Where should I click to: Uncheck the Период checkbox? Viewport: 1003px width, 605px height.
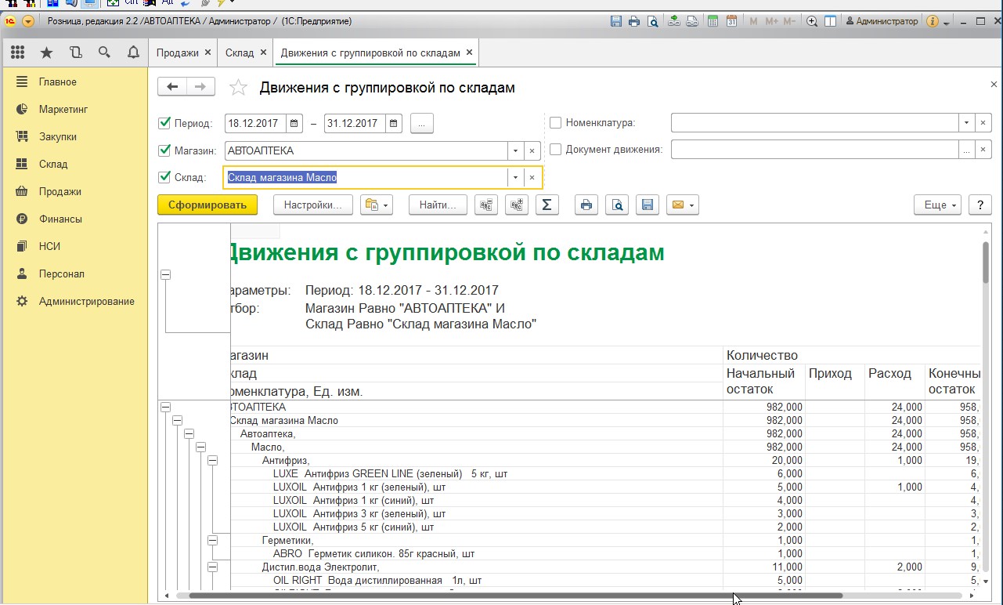tap(164, 124)
